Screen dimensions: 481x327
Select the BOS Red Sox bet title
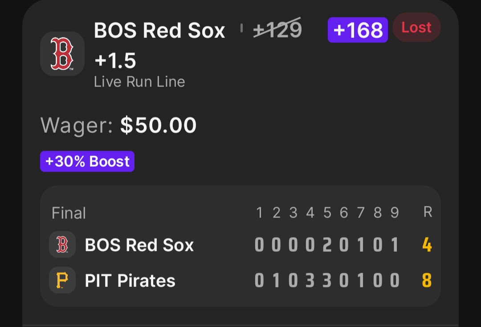pos(159,30)
